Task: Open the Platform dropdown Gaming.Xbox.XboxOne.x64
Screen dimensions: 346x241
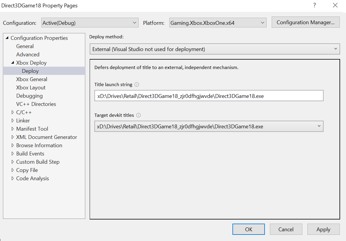Action: pyautogui.click(x=218, y=23)
